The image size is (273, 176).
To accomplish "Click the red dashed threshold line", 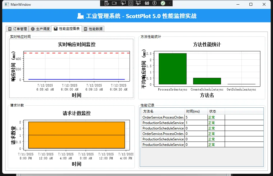I will click(x=77, y=53).
